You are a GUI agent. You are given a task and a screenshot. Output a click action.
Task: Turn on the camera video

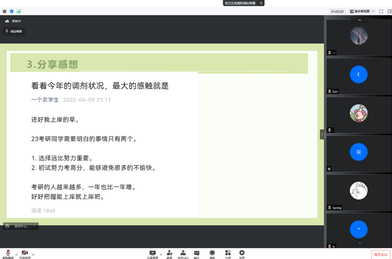[25, 254]
